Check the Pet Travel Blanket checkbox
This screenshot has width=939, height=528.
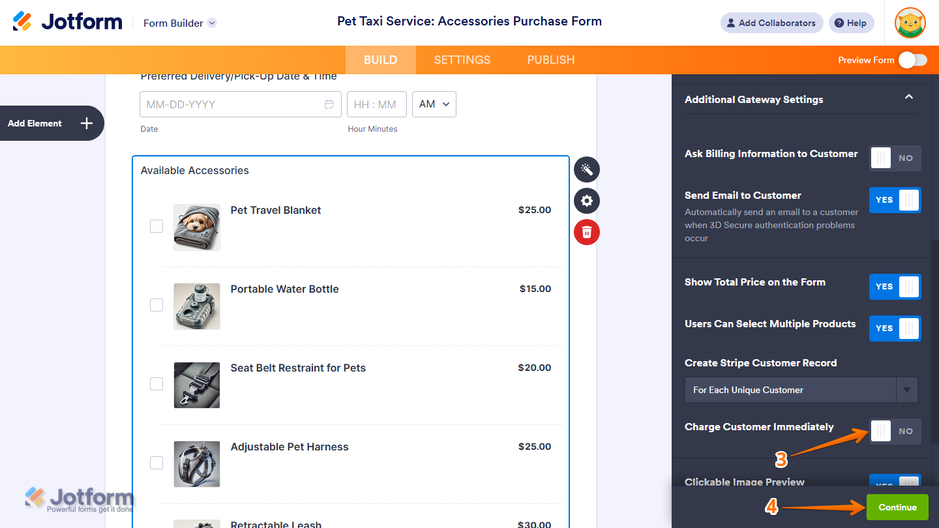coord(156,226)
